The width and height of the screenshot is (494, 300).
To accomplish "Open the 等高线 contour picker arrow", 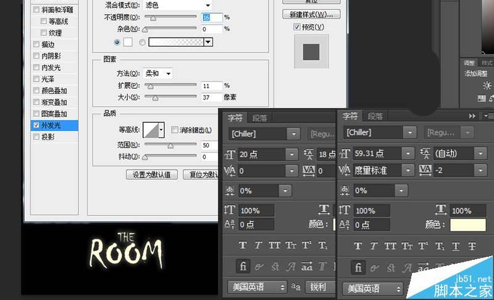I will [161, 130].
